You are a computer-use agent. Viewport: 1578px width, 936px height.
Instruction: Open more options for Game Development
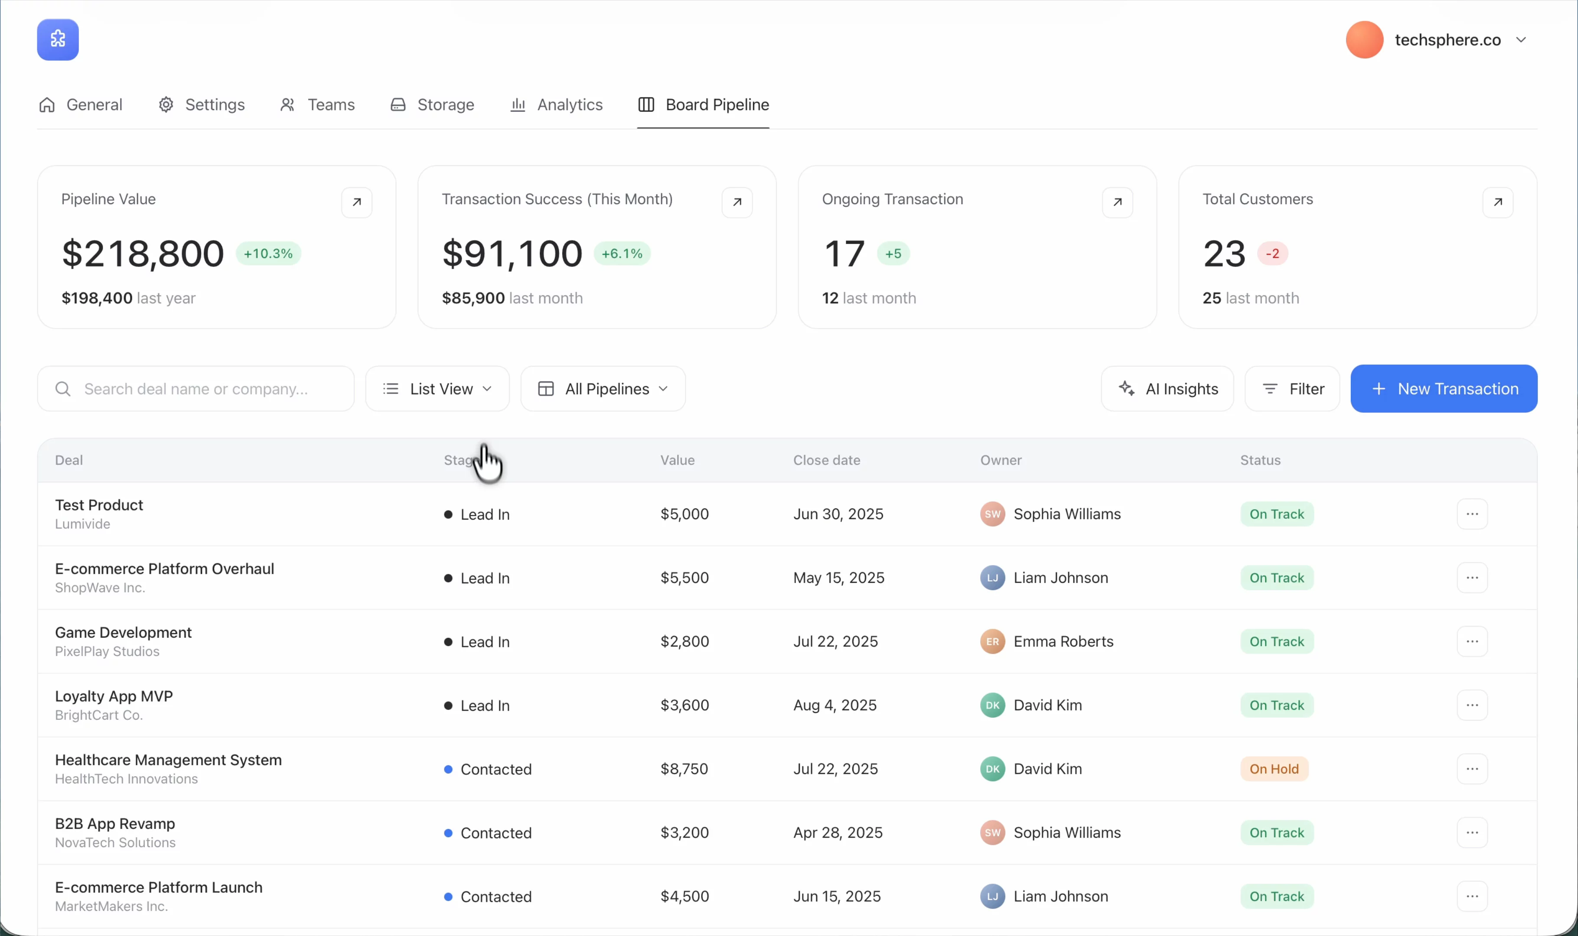pos(1472,641)
